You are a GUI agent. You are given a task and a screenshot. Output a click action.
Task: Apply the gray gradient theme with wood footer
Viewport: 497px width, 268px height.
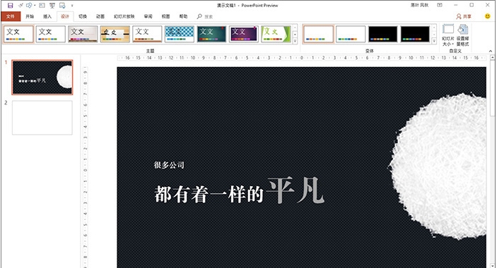point(83,34)
